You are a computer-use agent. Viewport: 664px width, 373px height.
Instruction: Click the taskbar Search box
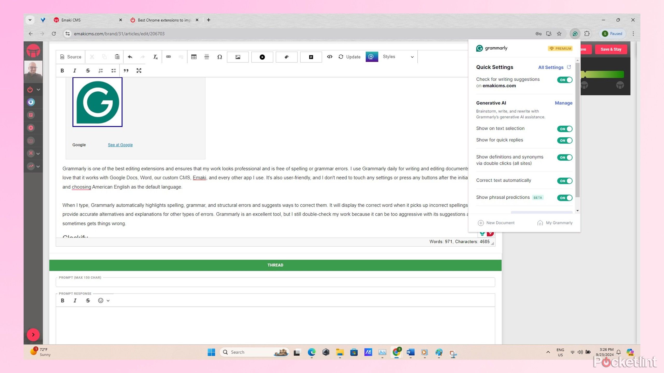[x=254, y=352]
